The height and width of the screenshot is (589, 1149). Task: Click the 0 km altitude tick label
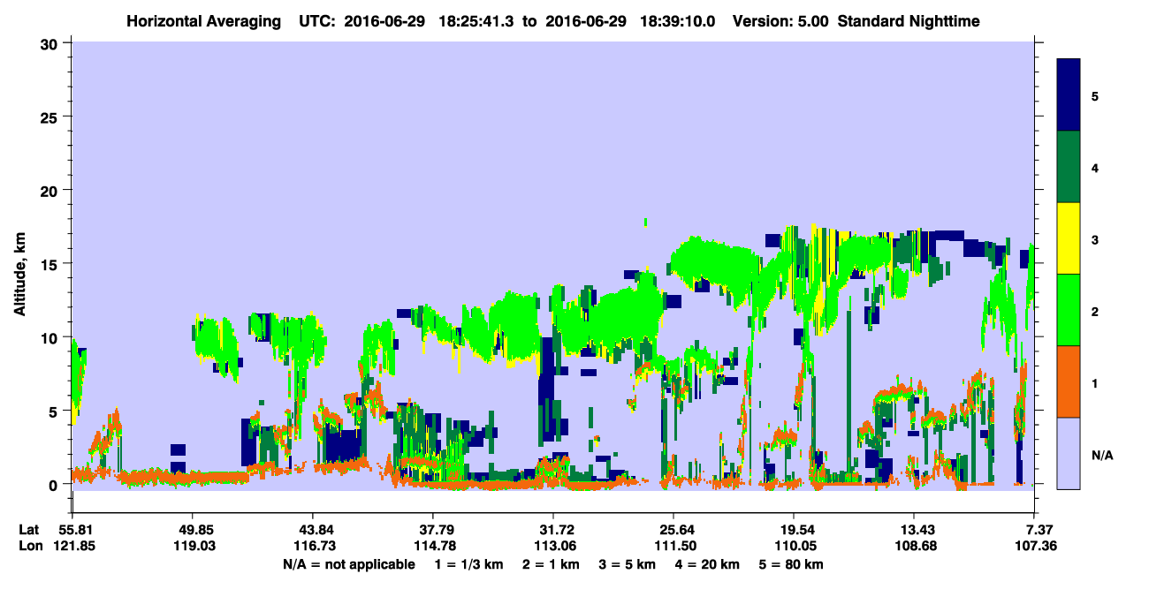pyautogui.click(x=56, y=485)
